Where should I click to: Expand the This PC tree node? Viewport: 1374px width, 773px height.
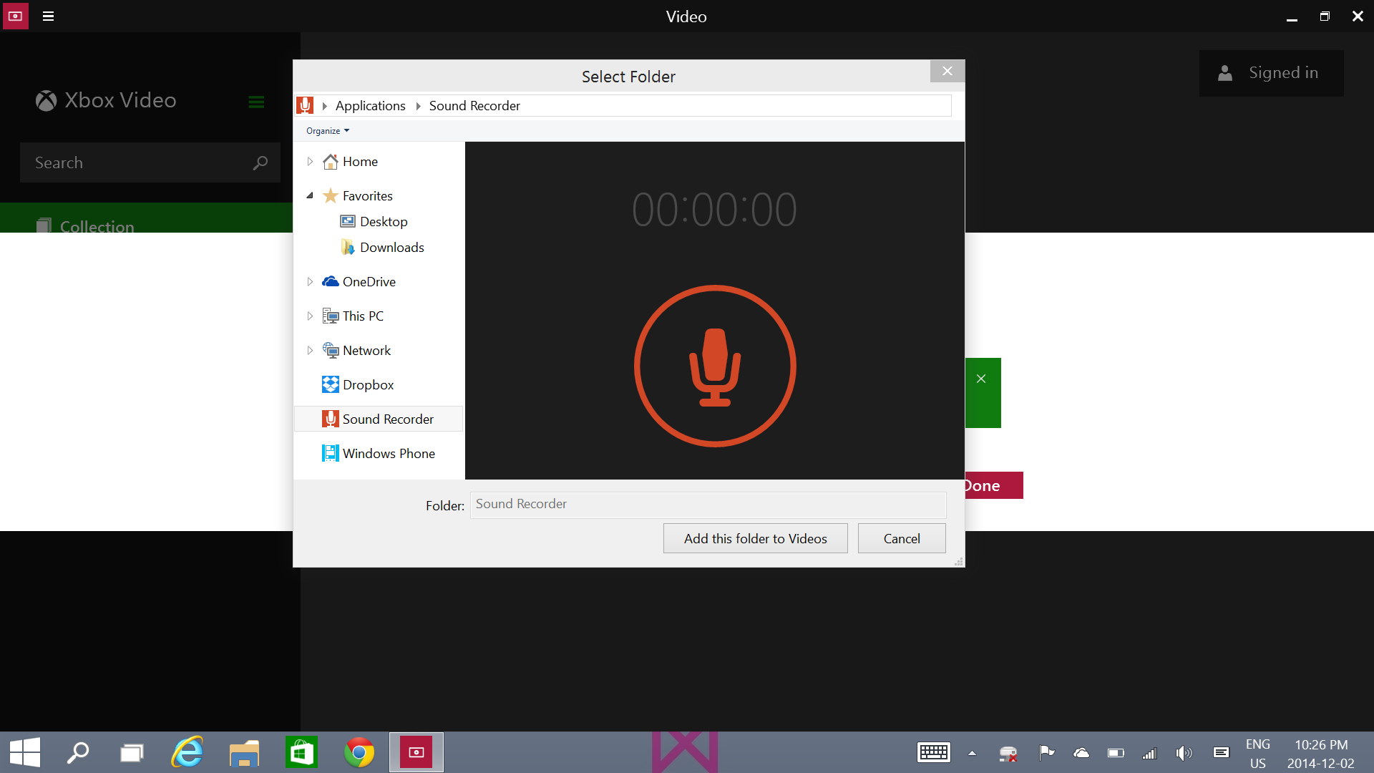tap(310, 316)
